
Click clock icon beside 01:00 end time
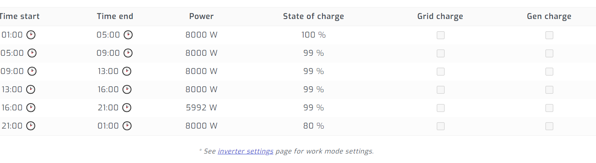coord(127,126)
